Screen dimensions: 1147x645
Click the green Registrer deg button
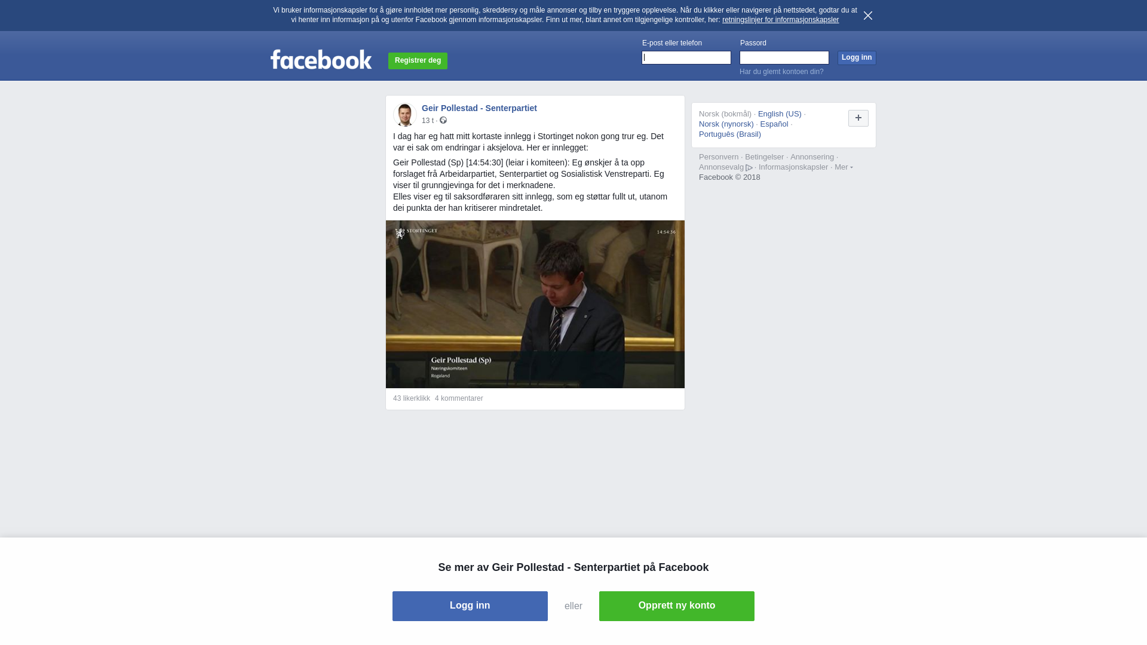[418, 61]
